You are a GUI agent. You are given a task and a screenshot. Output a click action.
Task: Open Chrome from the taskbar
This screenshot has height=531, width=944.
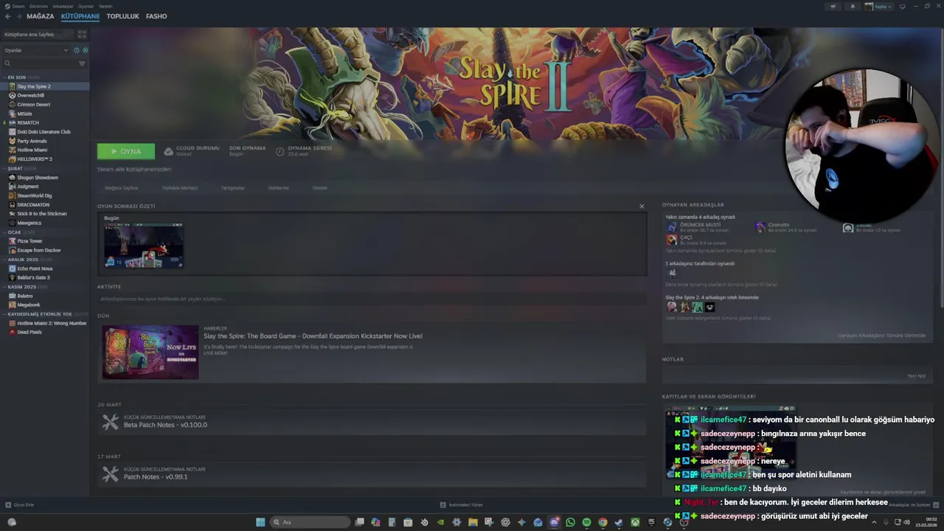click(x=603, y=522)
